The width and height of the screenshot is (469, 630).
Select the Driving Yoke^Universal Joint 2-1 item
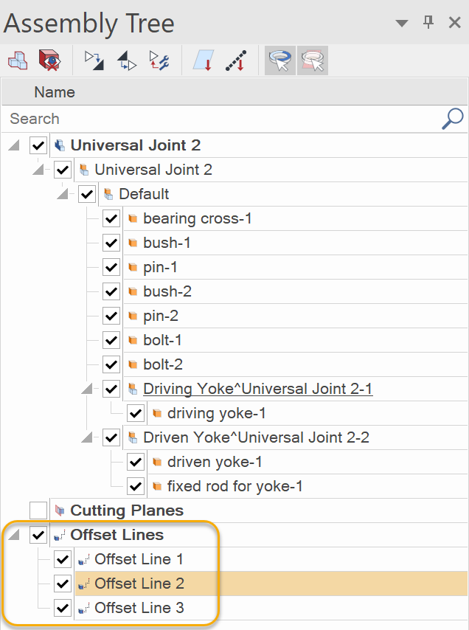[x=258, y=389]
